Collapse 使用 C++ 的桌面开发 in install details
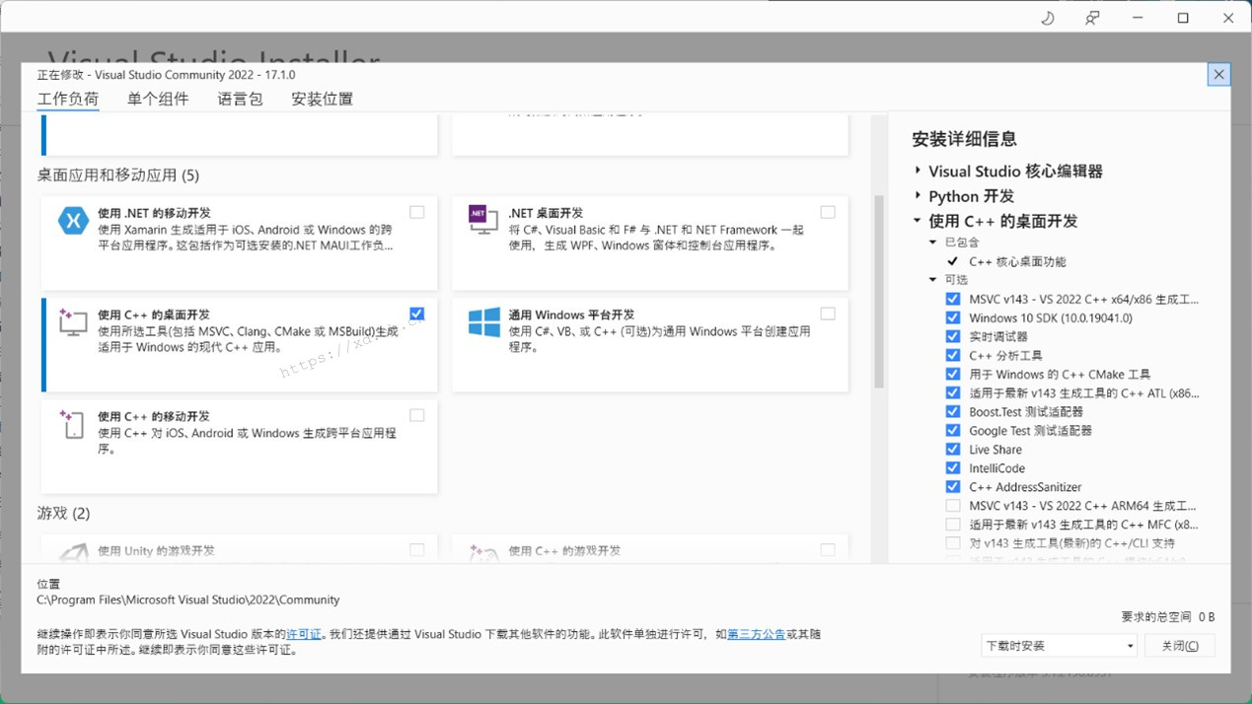The height and width of the screenshot is (704, 1252). coord(917,220)
